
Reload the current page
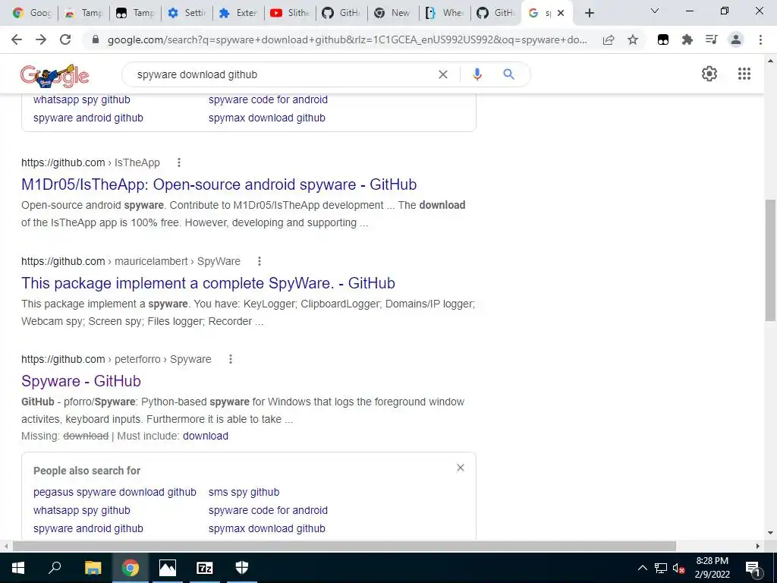65,39
